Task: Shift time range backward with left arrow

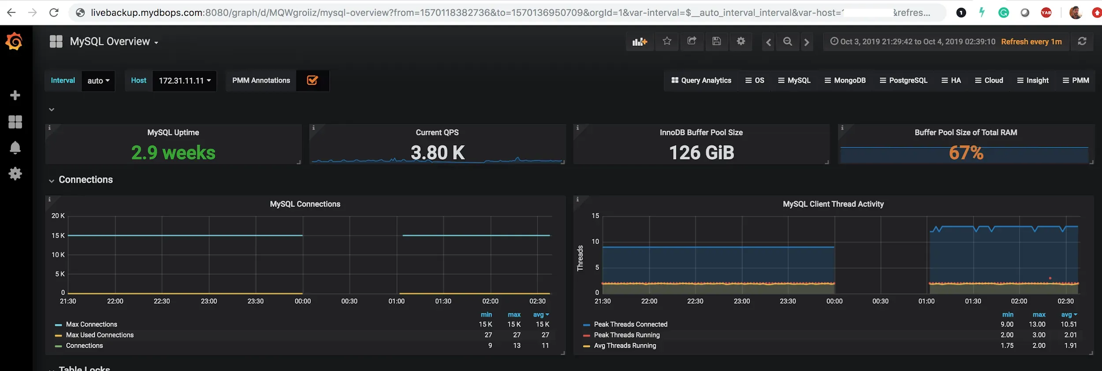Action: (768, 42)
